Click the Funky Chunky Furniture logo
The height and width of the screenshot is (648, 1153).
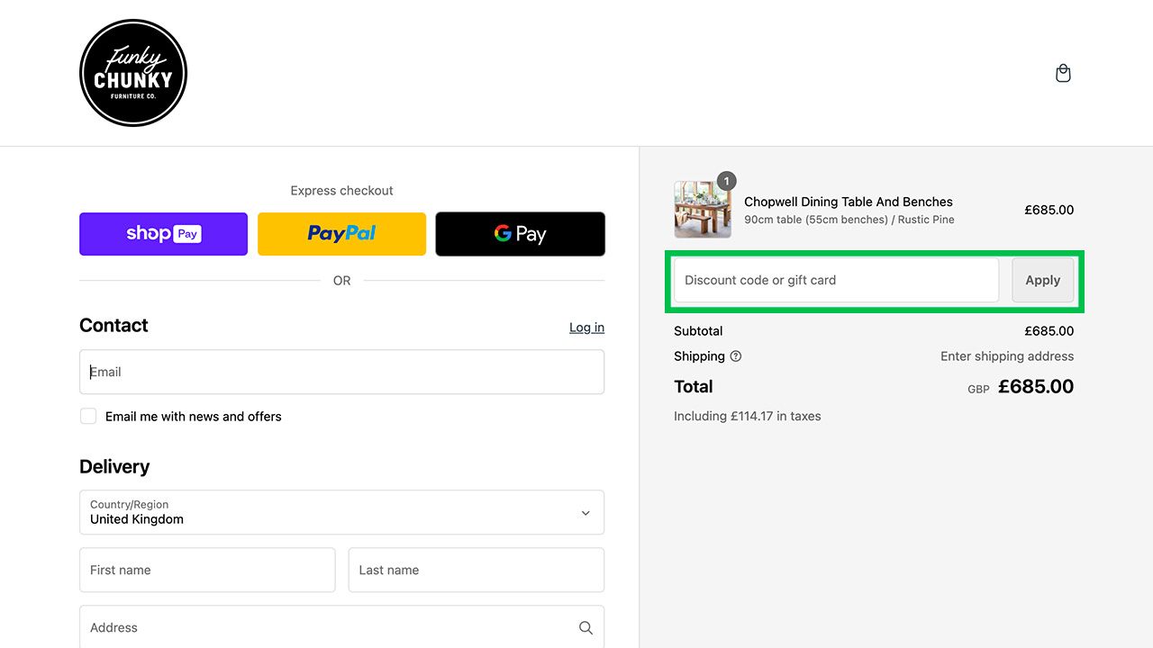pos(133,73)
